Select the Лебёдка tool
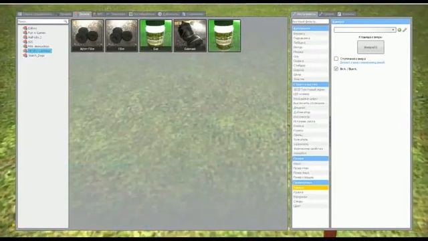Screen dimensions: 428x241 (310, 43)
